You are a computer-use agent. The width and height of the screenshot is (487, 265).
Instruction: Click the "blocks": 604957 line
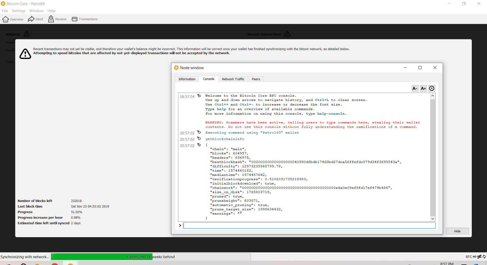229,153
